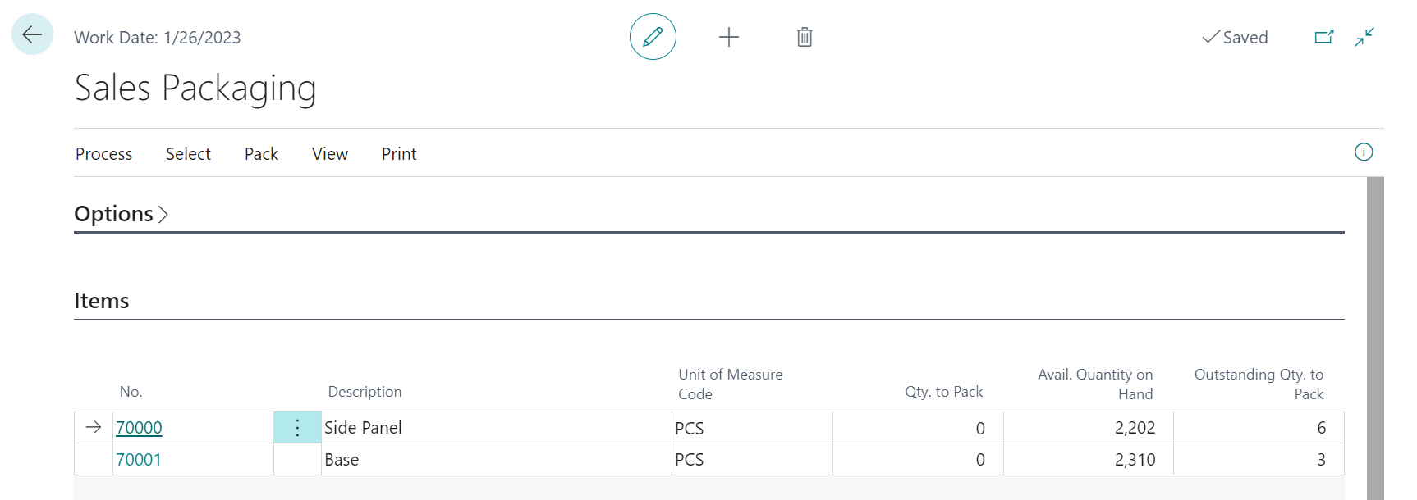Open item number 70001 link
Image resolution: width=1417 pixels, height=500 pixels.
click(x=139, y=460)
